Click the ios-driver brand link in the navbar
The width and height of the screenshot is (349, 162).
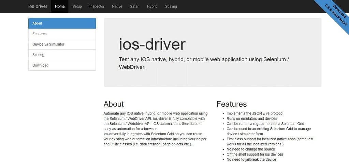click(38, 6)
